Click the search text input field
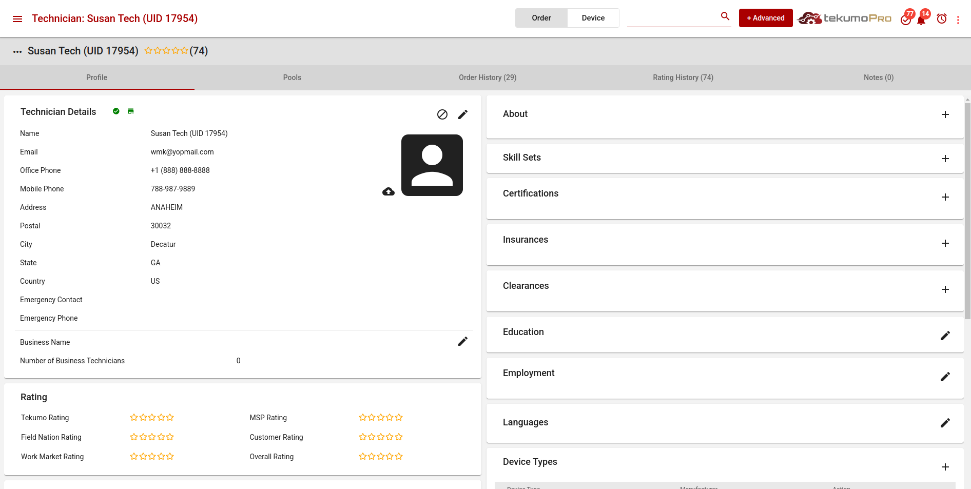 [x=671, y=18]
